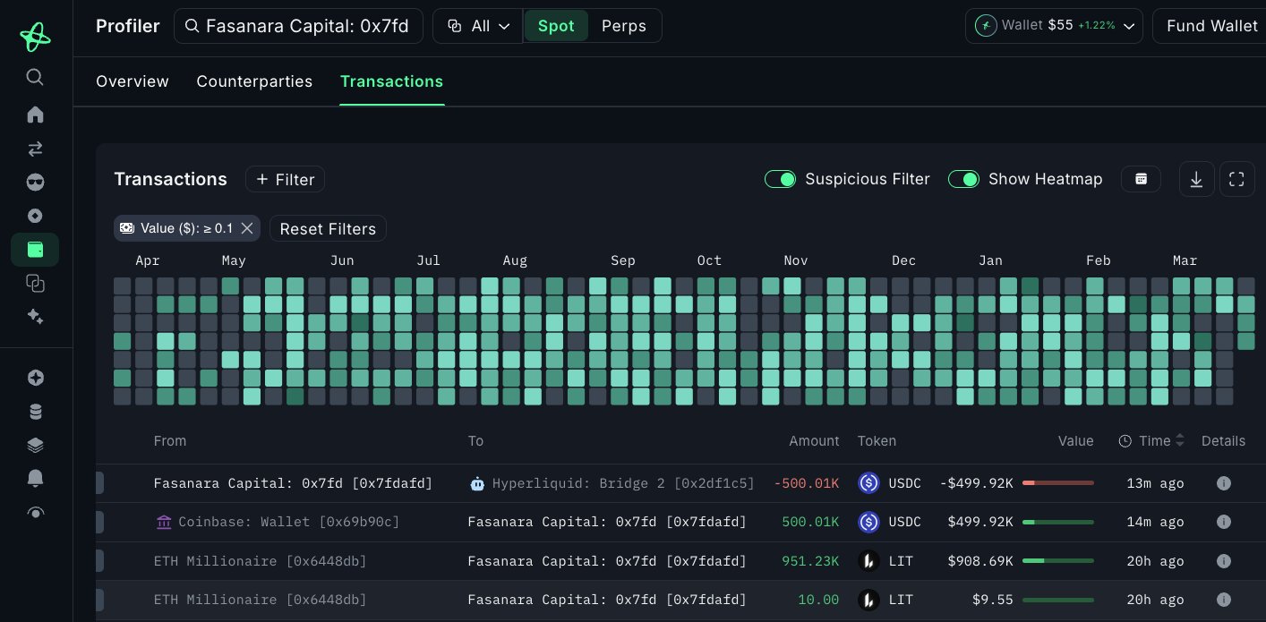
Task: Remove the Value ($) ≥ 0.1 filter chip
Action: pyautogui.click(x=247, y=228)
